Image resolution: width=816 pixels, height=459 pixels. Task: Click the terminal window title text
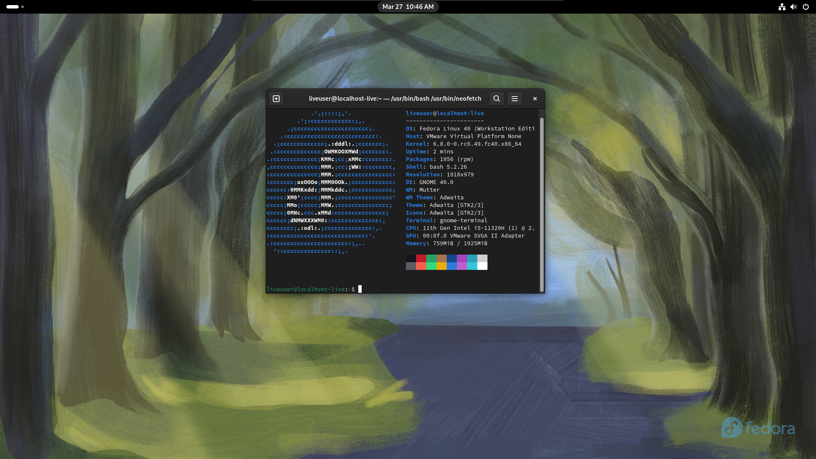395,99
